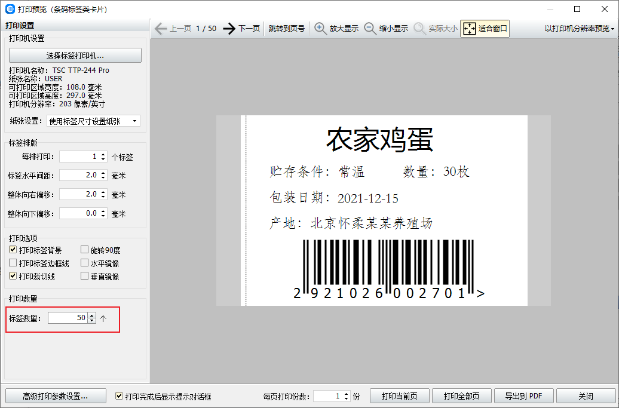Image resolution: width=619 pixels, height=408 pixels.
Task: Open 以打印机分辨率预览 dropdown
Action: pyautogui.click(x=579, y=29)
